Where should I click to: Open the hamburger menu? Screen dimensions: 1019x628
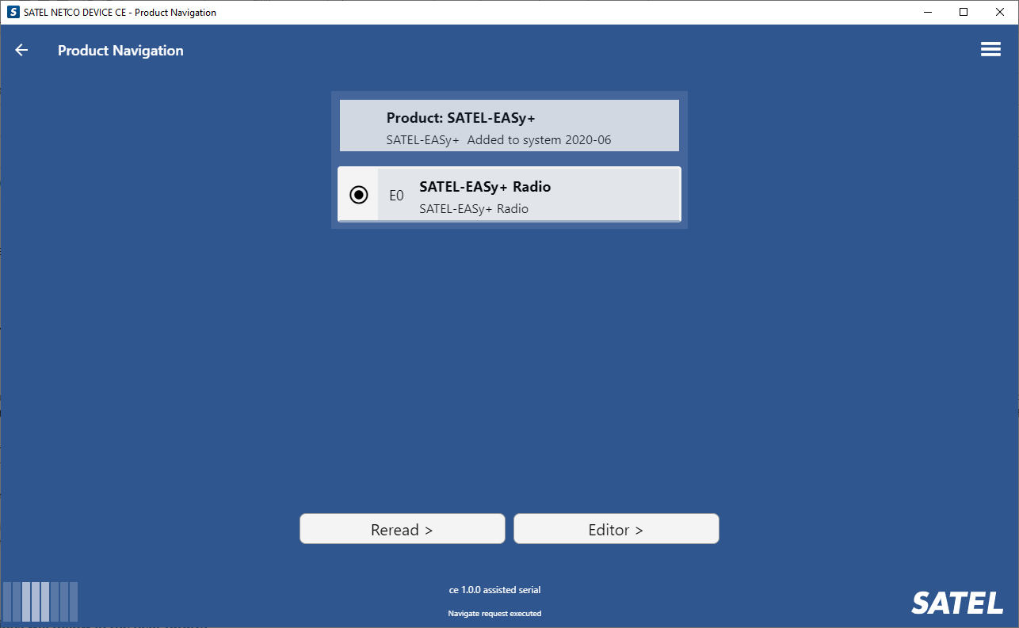[x=990, y=49]
